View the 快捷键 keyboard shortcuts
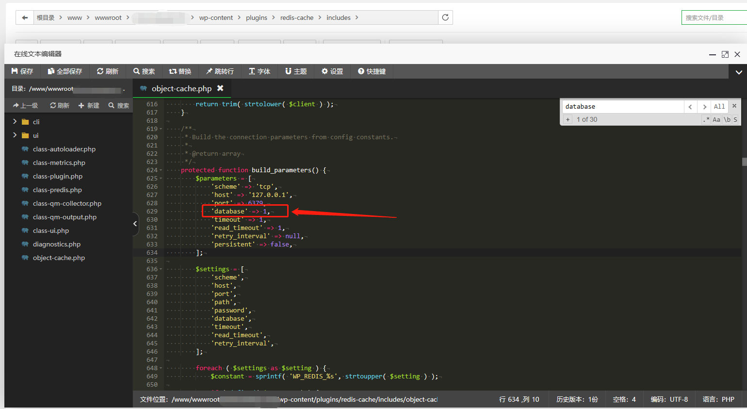Viewport: 747px width, 409px height. (372, 71)
